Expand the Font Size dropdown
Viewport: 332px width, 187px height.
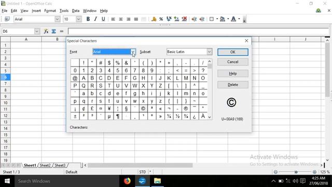[x=78, y=19]
